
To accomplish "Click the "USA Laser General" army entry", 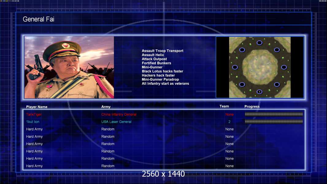I will [x=116, y=122].
